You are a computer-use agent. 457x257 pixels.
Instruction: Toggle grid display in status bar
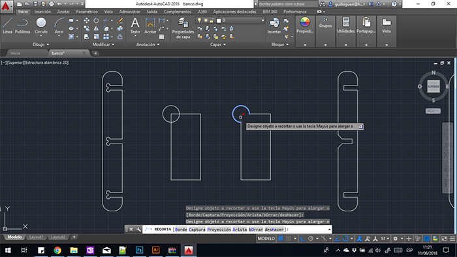click(x=280, y=239)
